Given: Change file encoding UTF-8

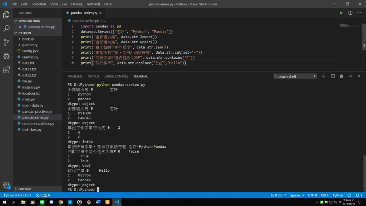Looking at the screenshot, I should [312, 195].
